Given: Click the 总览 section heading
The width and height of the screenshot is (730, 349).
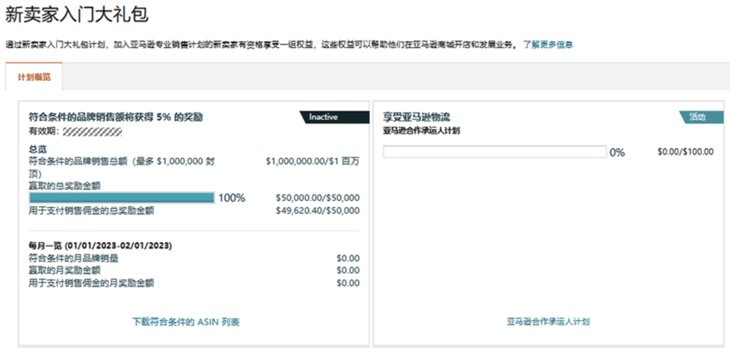Looking at the screenshot, I should point(37,149).
